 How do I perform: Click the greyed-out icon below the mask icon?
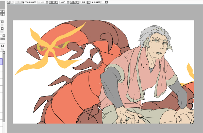coord(2,49)
